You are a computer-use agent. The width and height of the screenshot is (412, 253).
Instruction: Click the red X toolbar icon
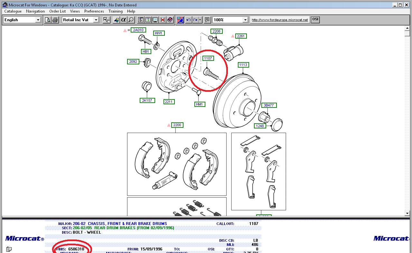pos(163,20)
